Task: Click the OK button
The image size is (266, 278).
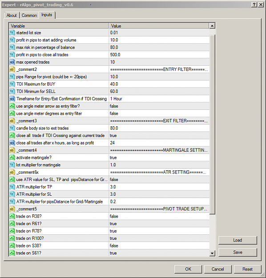Action: point(188,269)
